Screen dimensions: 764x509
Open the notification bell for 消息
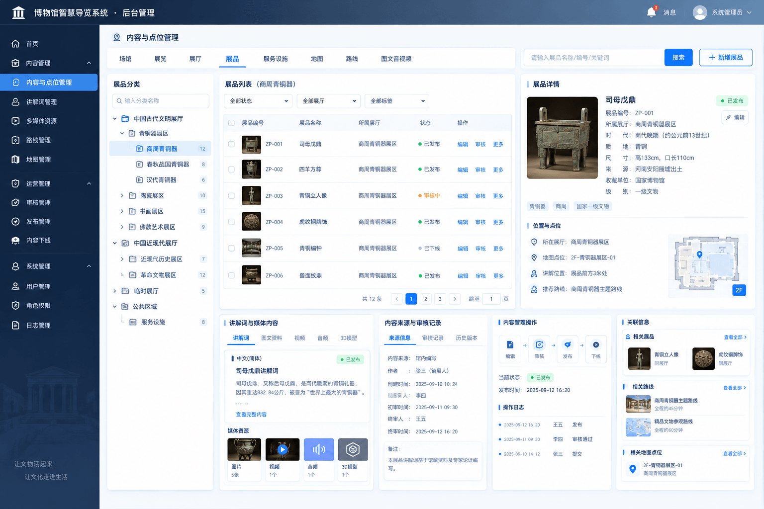tap(651, 12)
